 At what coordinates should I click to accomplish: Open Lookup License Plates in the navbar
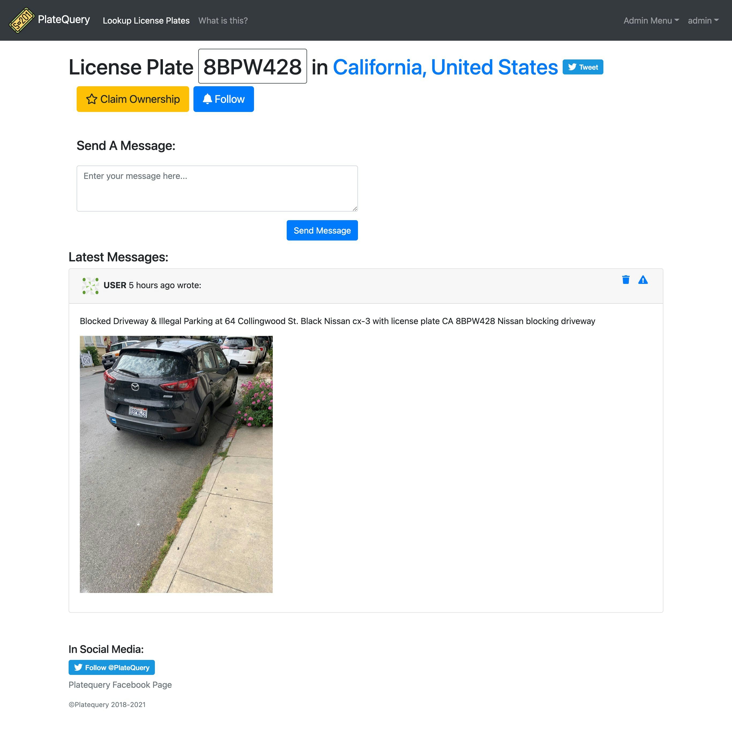(x=146, y=20)
